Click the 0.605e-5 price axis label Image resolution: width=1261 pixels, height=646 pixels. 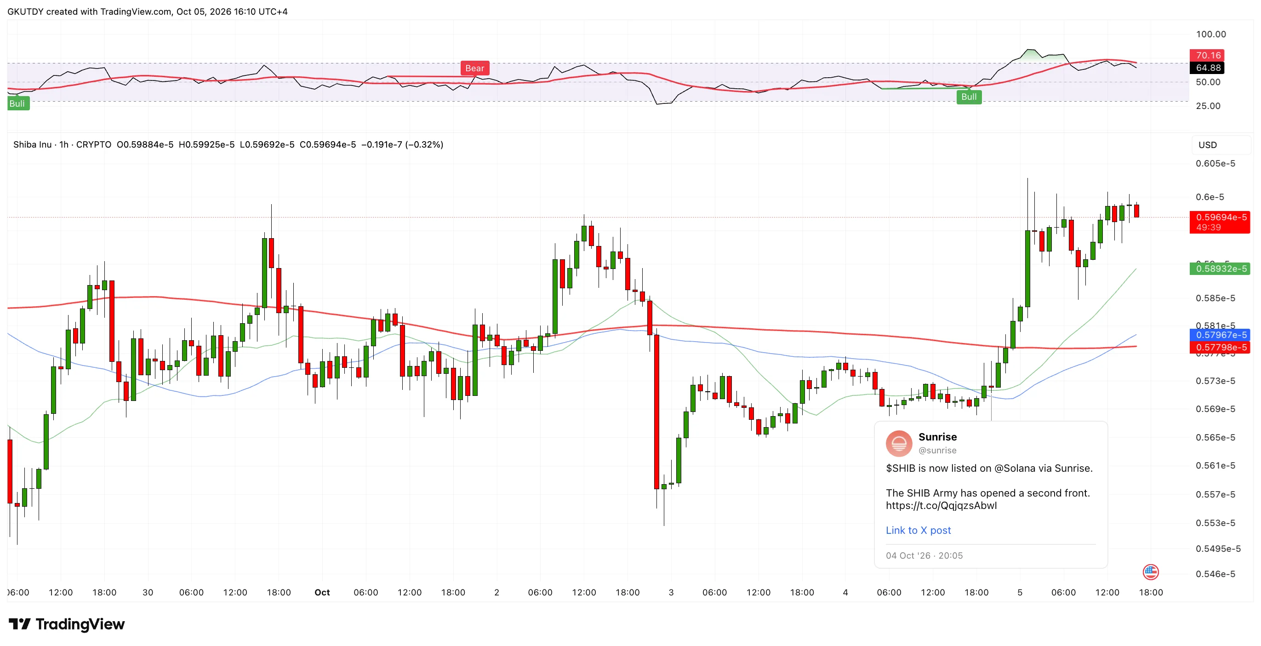(1215, 163)
